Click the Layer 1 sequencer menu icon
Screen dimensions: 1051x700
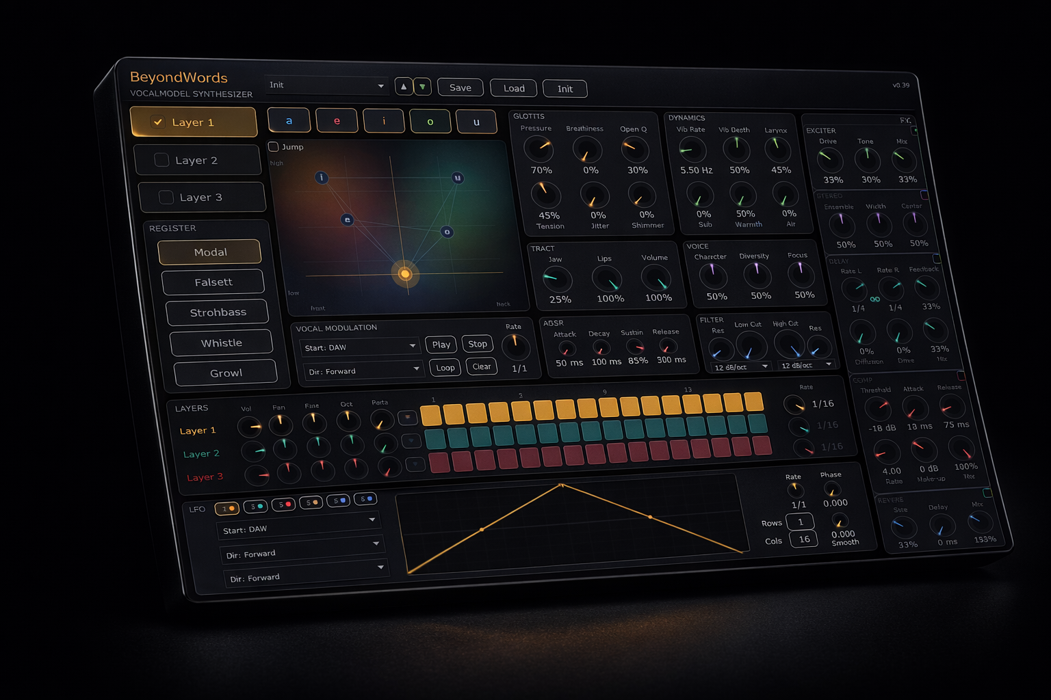pyautogui.click(x=408, y=417)
